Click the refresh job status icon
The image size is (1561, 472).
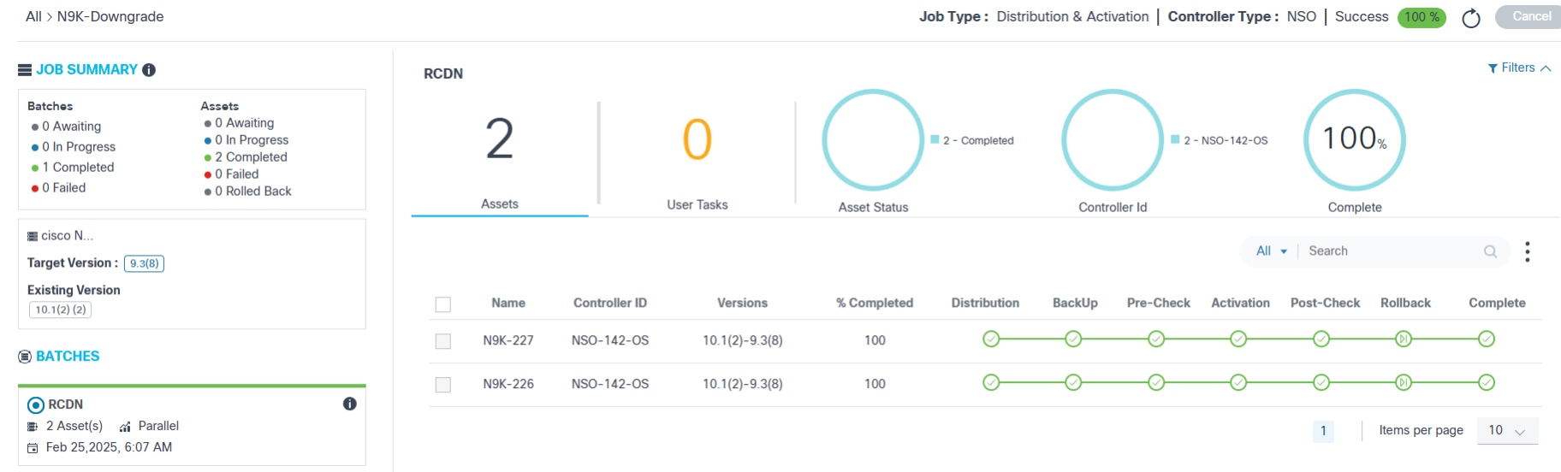click(1470, 18)
